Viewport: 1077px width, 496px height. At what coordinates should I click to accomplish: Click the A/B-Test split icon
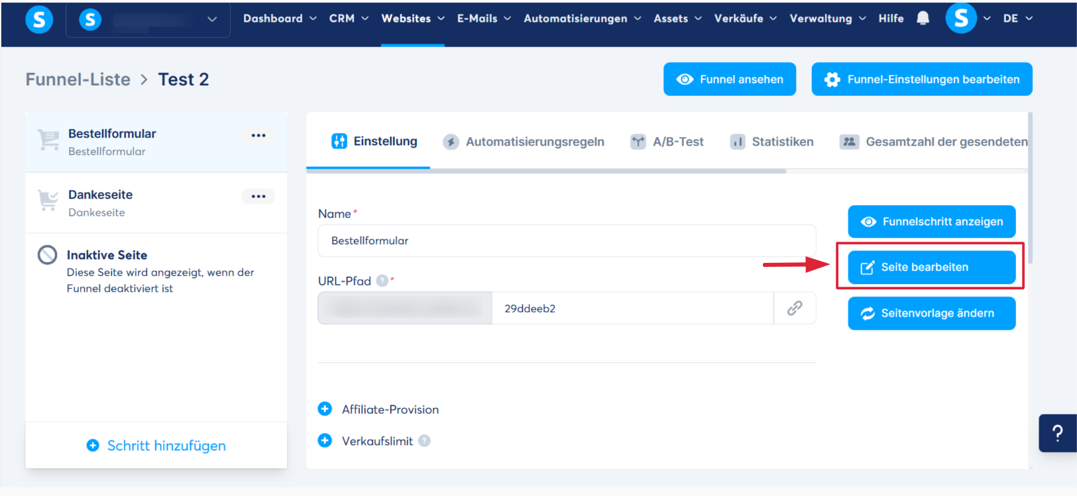(x=638, y=142)
